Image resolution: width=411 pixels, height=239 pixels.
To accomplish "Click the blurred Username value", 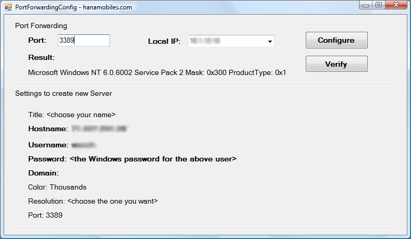I will pos(83,145).
